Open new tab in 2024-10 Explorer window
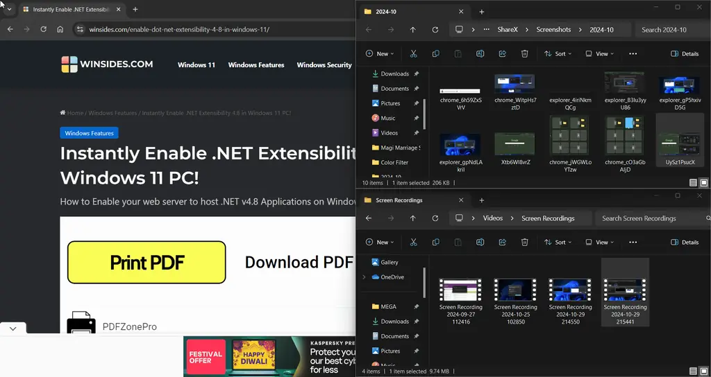This screenshot has height=377, width=711. click(482, 12)
